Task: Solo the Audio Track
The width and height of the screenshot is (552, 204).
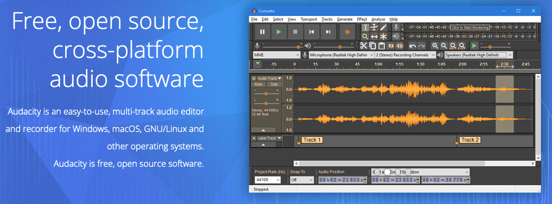Action: click(274, 85)
